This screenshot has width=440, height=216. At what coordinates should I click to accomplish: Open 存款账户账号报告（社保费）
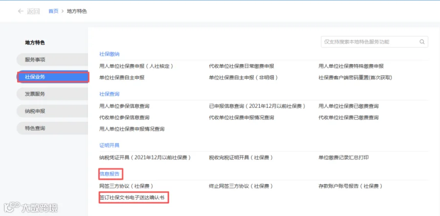pos(351,186)
